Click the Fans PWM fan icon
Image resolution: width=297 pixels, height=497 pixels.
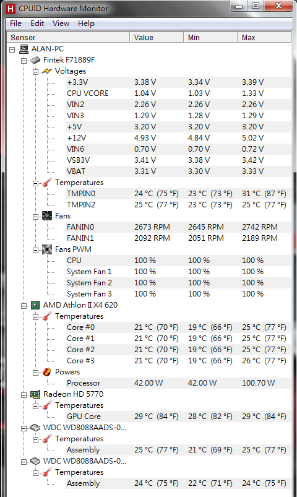pyautogui.click(x=47, y=249)
